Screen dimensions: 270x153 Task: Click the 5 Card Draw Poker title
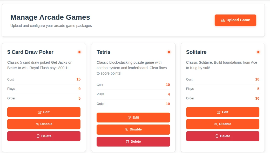point(30,52)
